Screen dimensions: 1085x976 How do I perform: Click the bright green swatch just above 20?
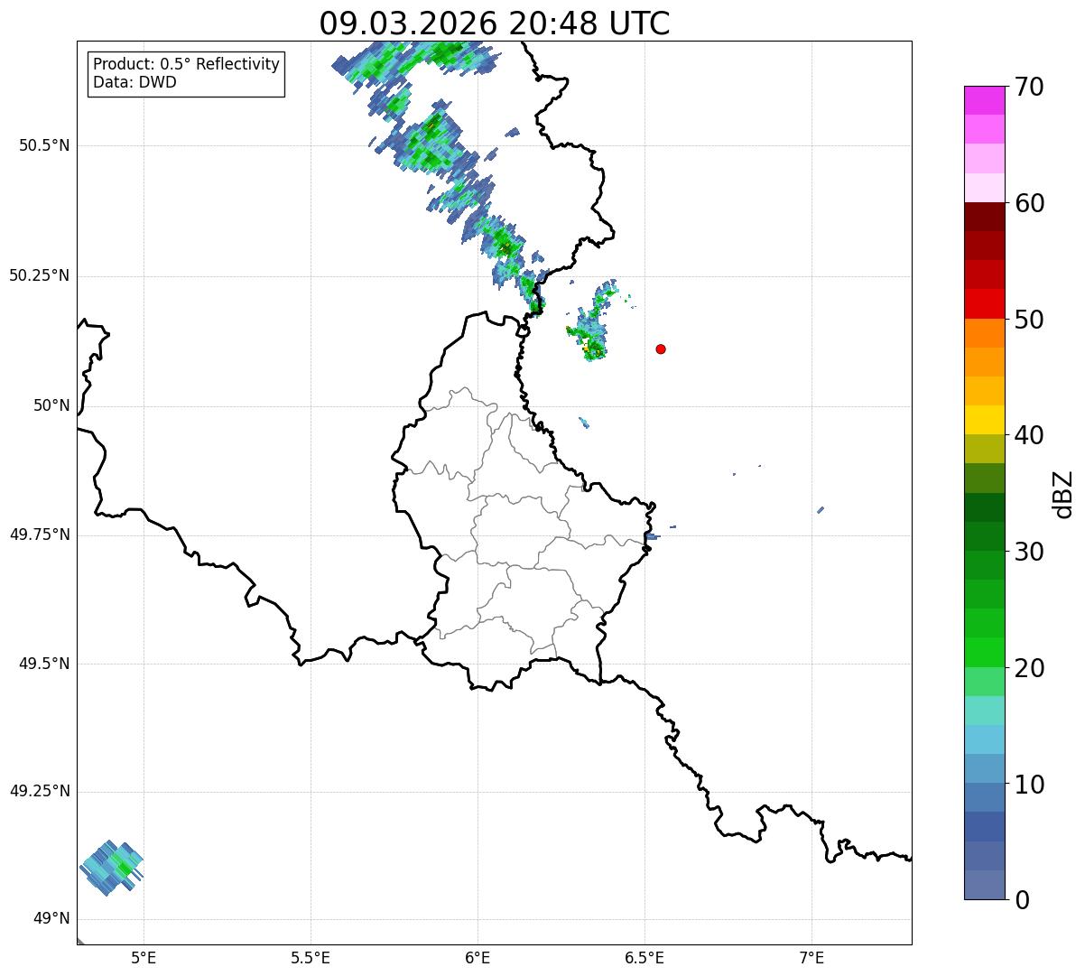tap(984, 652)
